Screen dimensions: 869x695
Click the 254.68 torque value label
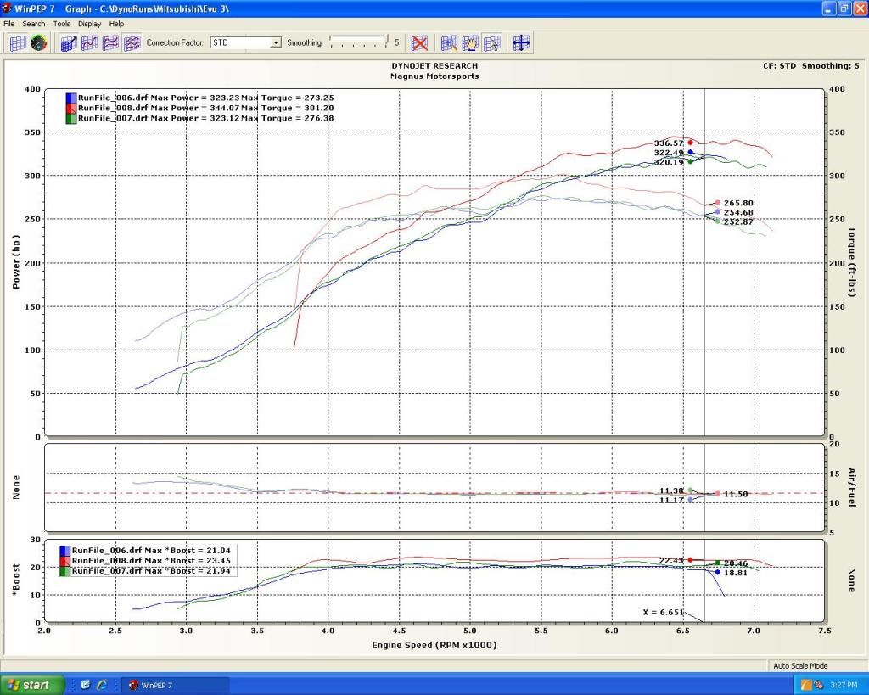[738, 213]
